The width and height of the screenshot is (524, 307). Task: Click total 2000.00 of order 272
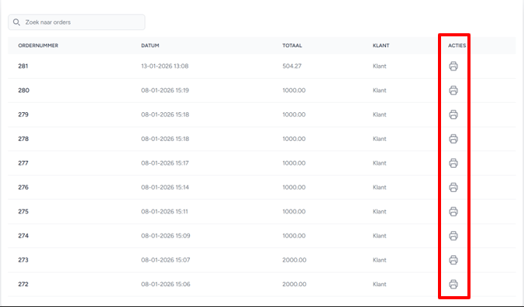pyautogui.click(x=295, y=285)
